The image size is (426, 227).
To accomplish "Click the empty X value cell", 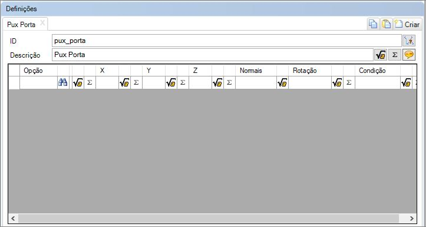I will tap(107, 83).
